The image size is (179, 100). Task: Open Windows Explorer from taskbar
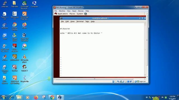click(19, 97)
